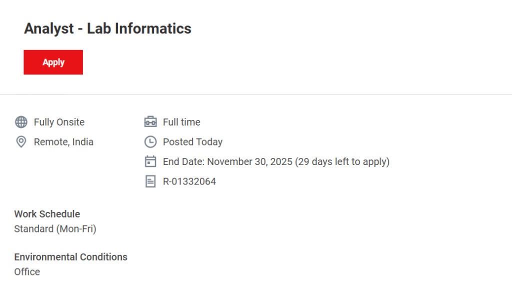
Task: Click the Full time label
Action: pos(181,122)
